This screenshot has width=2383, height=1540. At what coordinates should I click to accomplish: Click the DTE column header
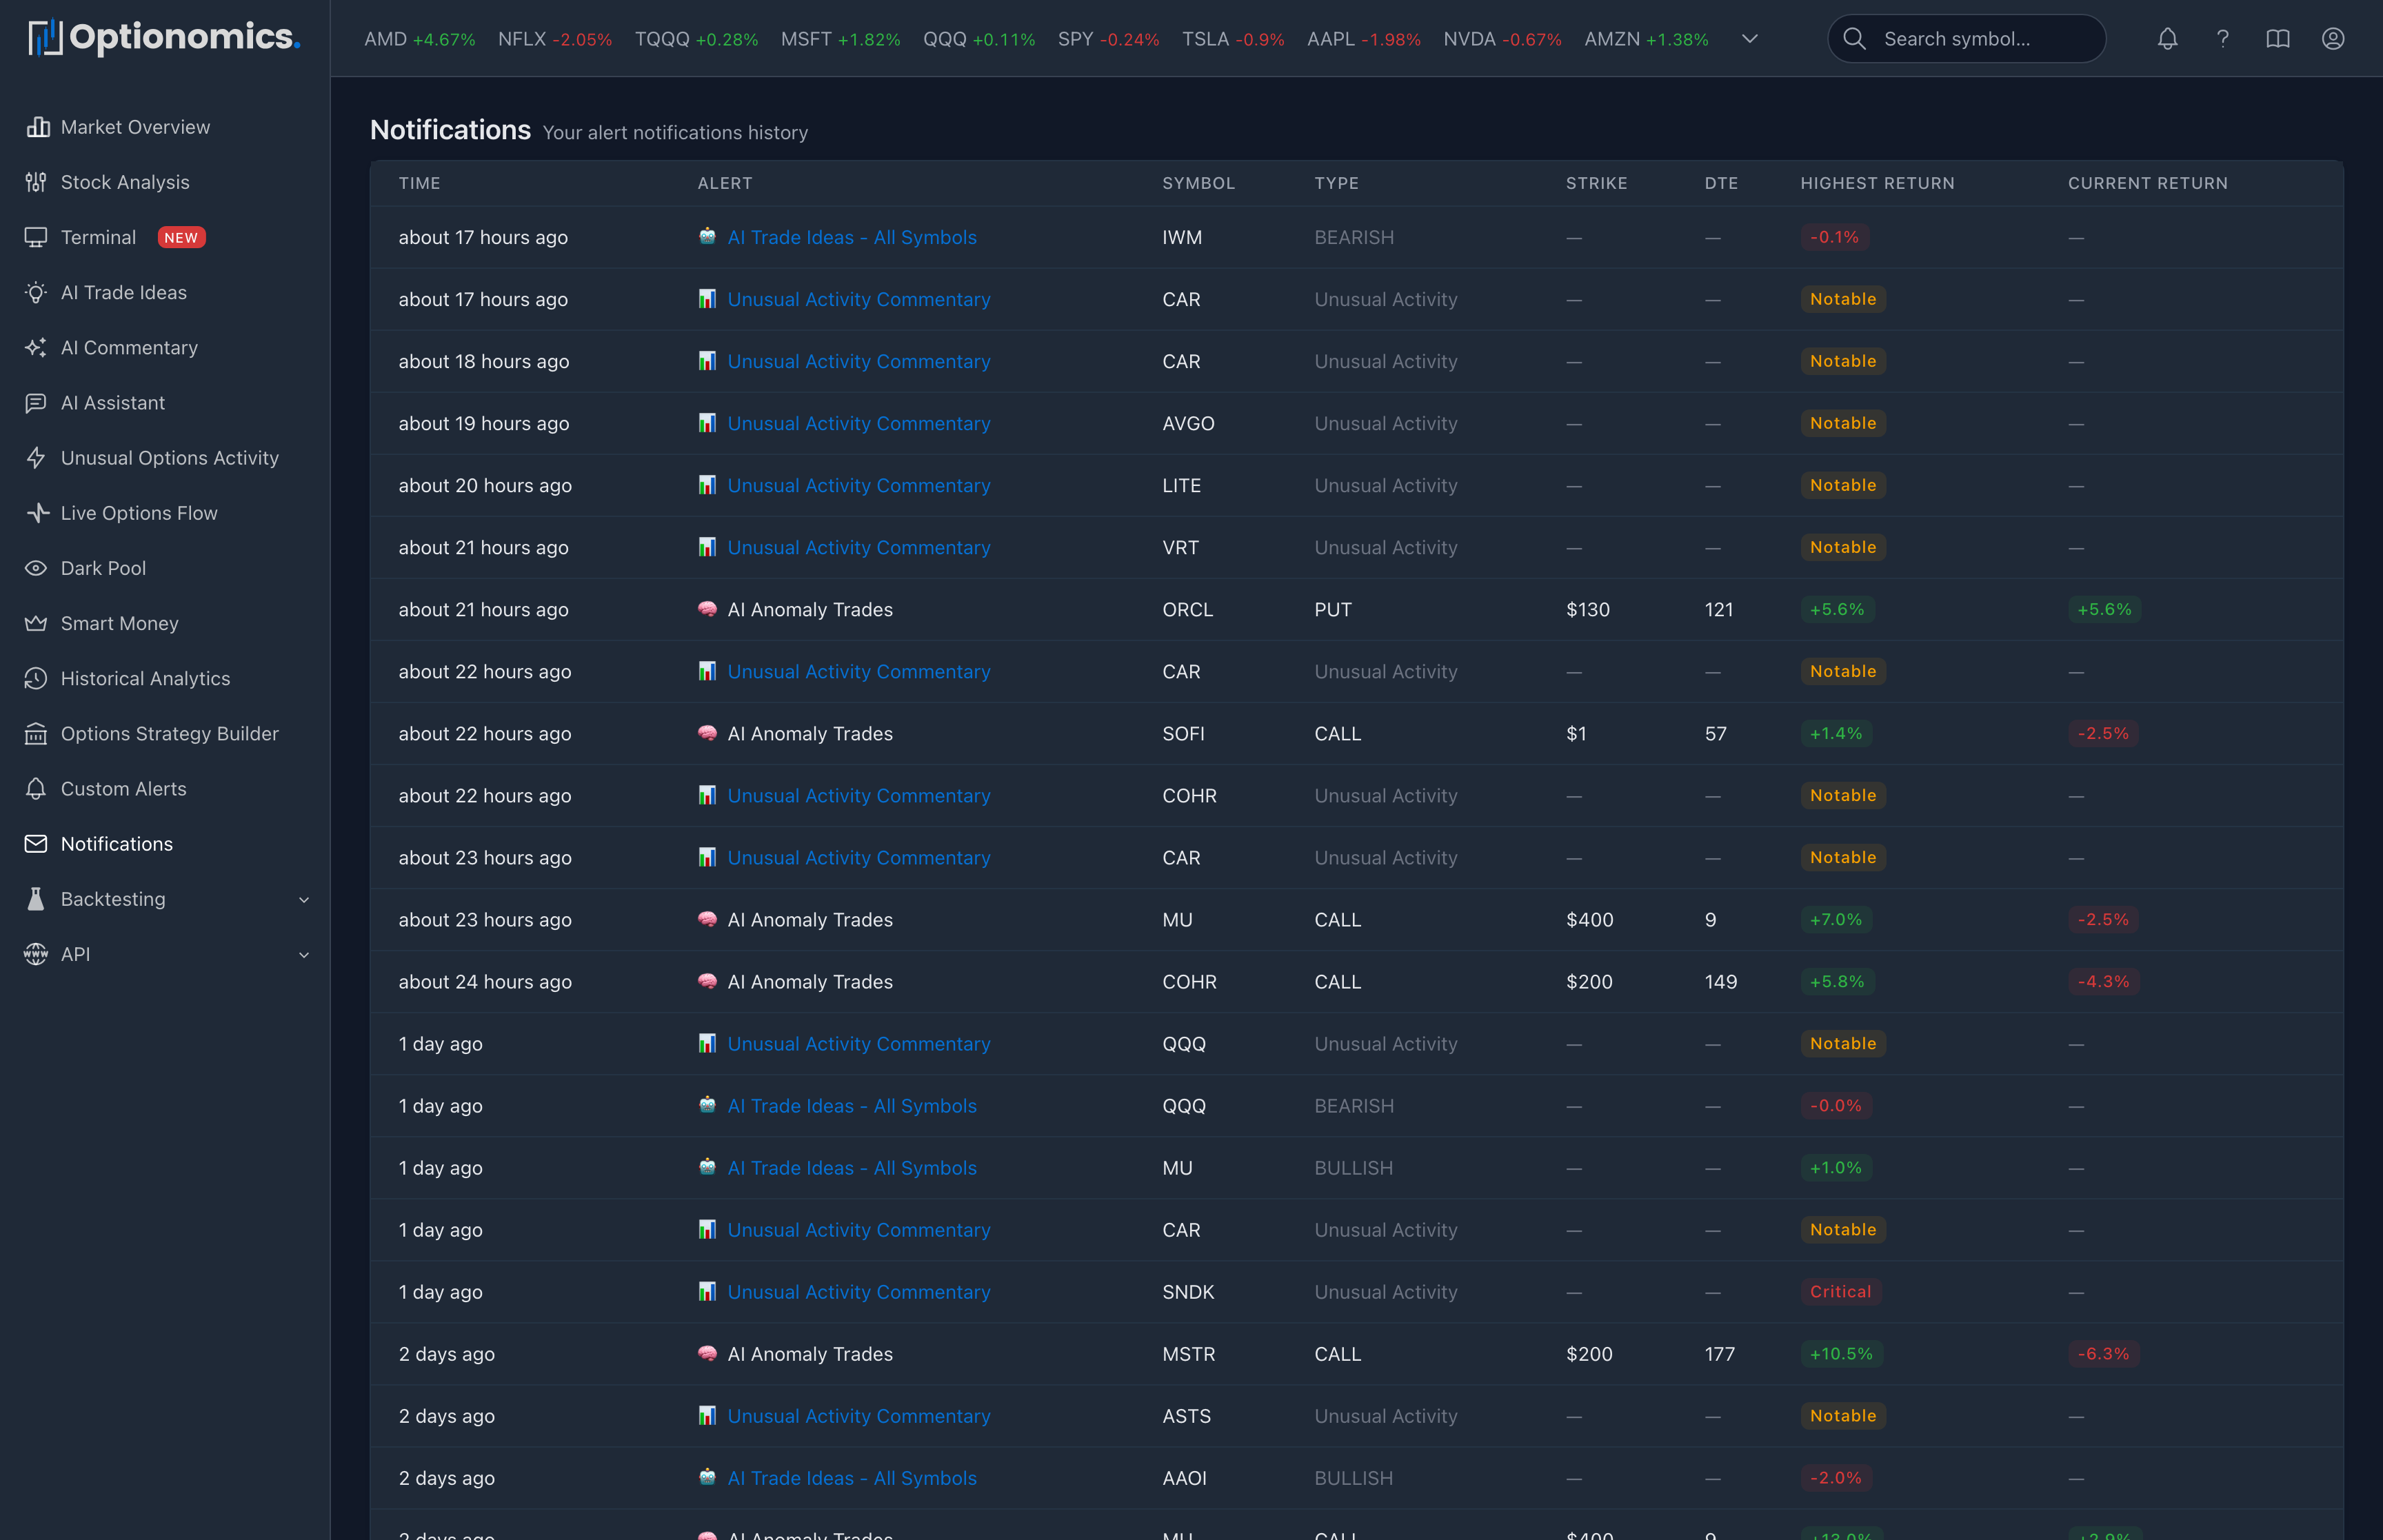click(1721, 183)
